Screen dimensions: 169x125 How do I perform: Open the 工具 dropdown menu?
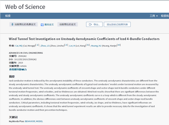[x=154, y=16]
